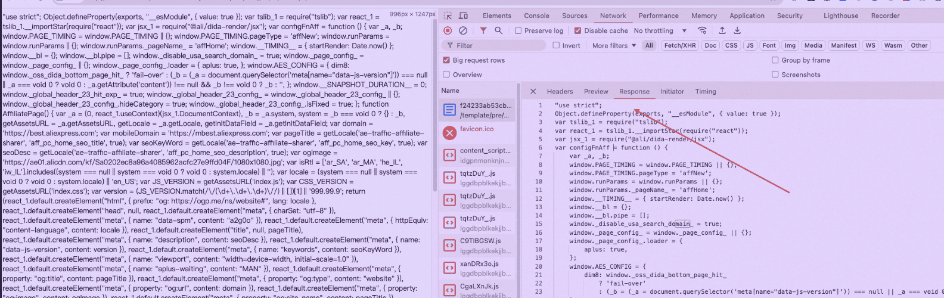This screenshot has width=944, height=298.
Task: Enable the Group by frame checkbox
Action: tap(775, 60)
